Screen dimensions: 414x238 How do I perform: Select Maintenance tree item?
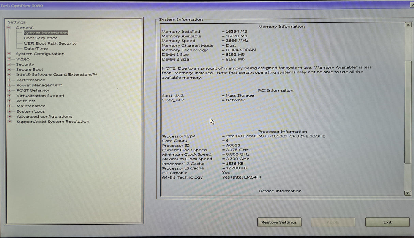point(31,106)
